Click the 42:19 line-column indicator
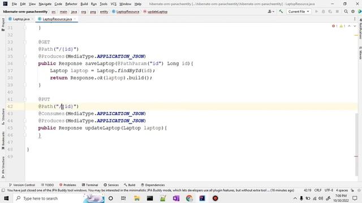The image size is (362, 203). tap(307, 191)
